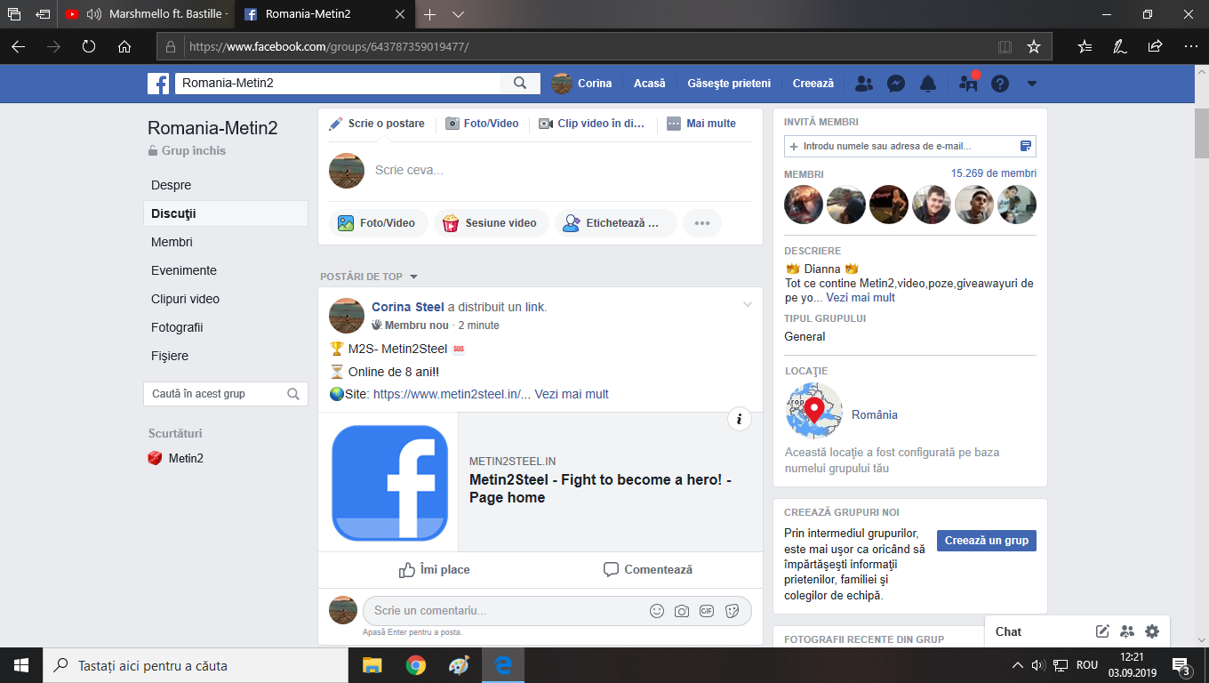Click the three-dots more post options button
This screenshot has width=1209, height=683.
point(701,223)
